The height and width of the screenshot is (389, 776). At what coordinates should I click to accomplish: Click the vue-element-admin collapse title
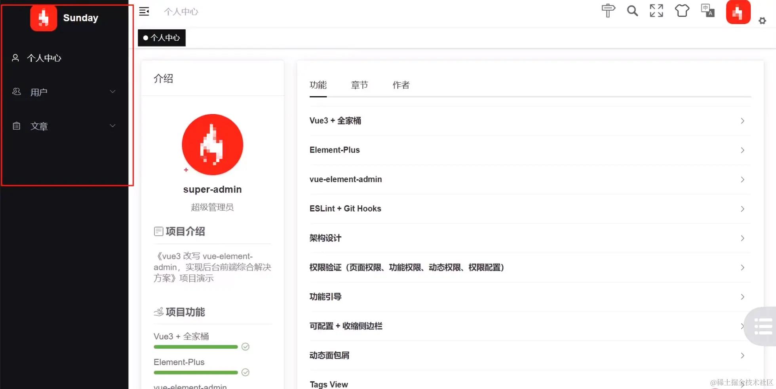pyautogui.click(x=346, y=179)
